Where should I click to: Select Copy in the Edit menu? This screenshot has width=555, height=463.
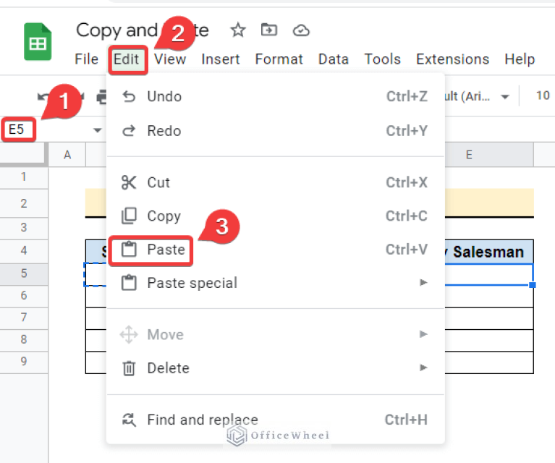click(276, 216)
